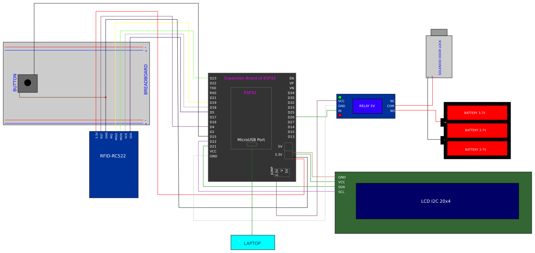Click the MISO pin on the RFID module
Screen dimensions: 535x253
point(116,137)
